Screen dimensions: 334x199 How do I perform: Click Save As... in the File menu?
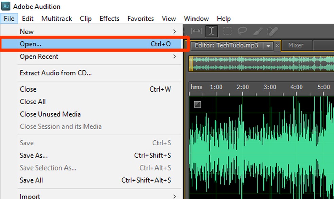coord(34,155)
